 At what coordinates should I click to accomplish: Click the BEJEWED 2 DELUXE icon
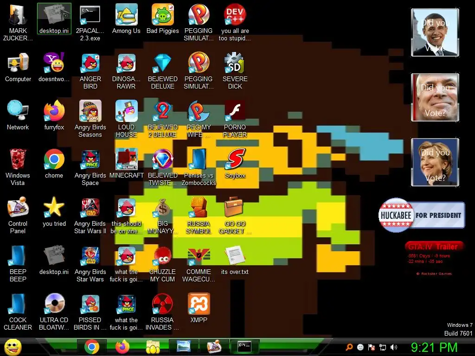click(x=163, y=119)
